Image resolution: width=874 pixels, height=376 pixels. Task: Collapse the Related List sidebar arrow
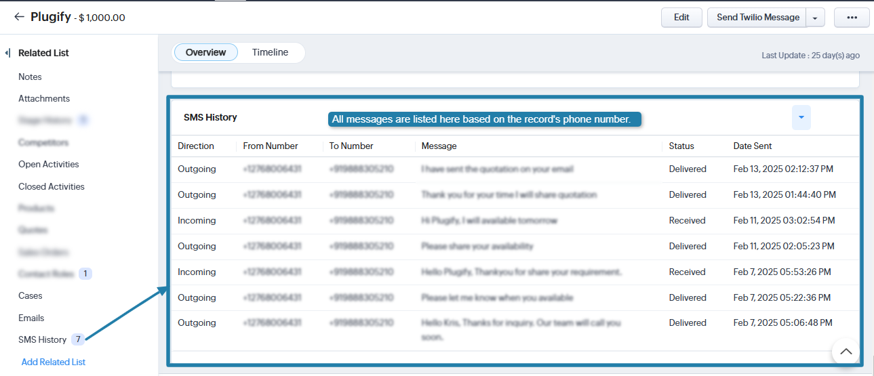7,53
